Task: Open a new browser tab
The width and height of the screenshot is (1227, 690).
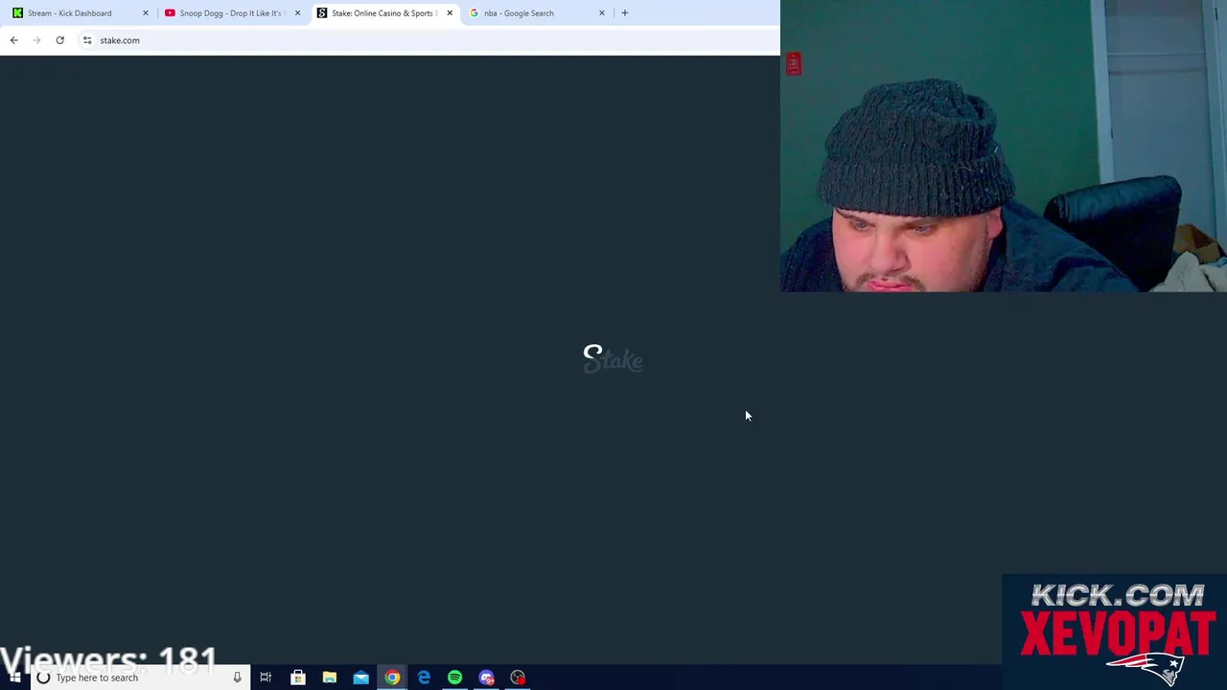Action: coord(625,13)
